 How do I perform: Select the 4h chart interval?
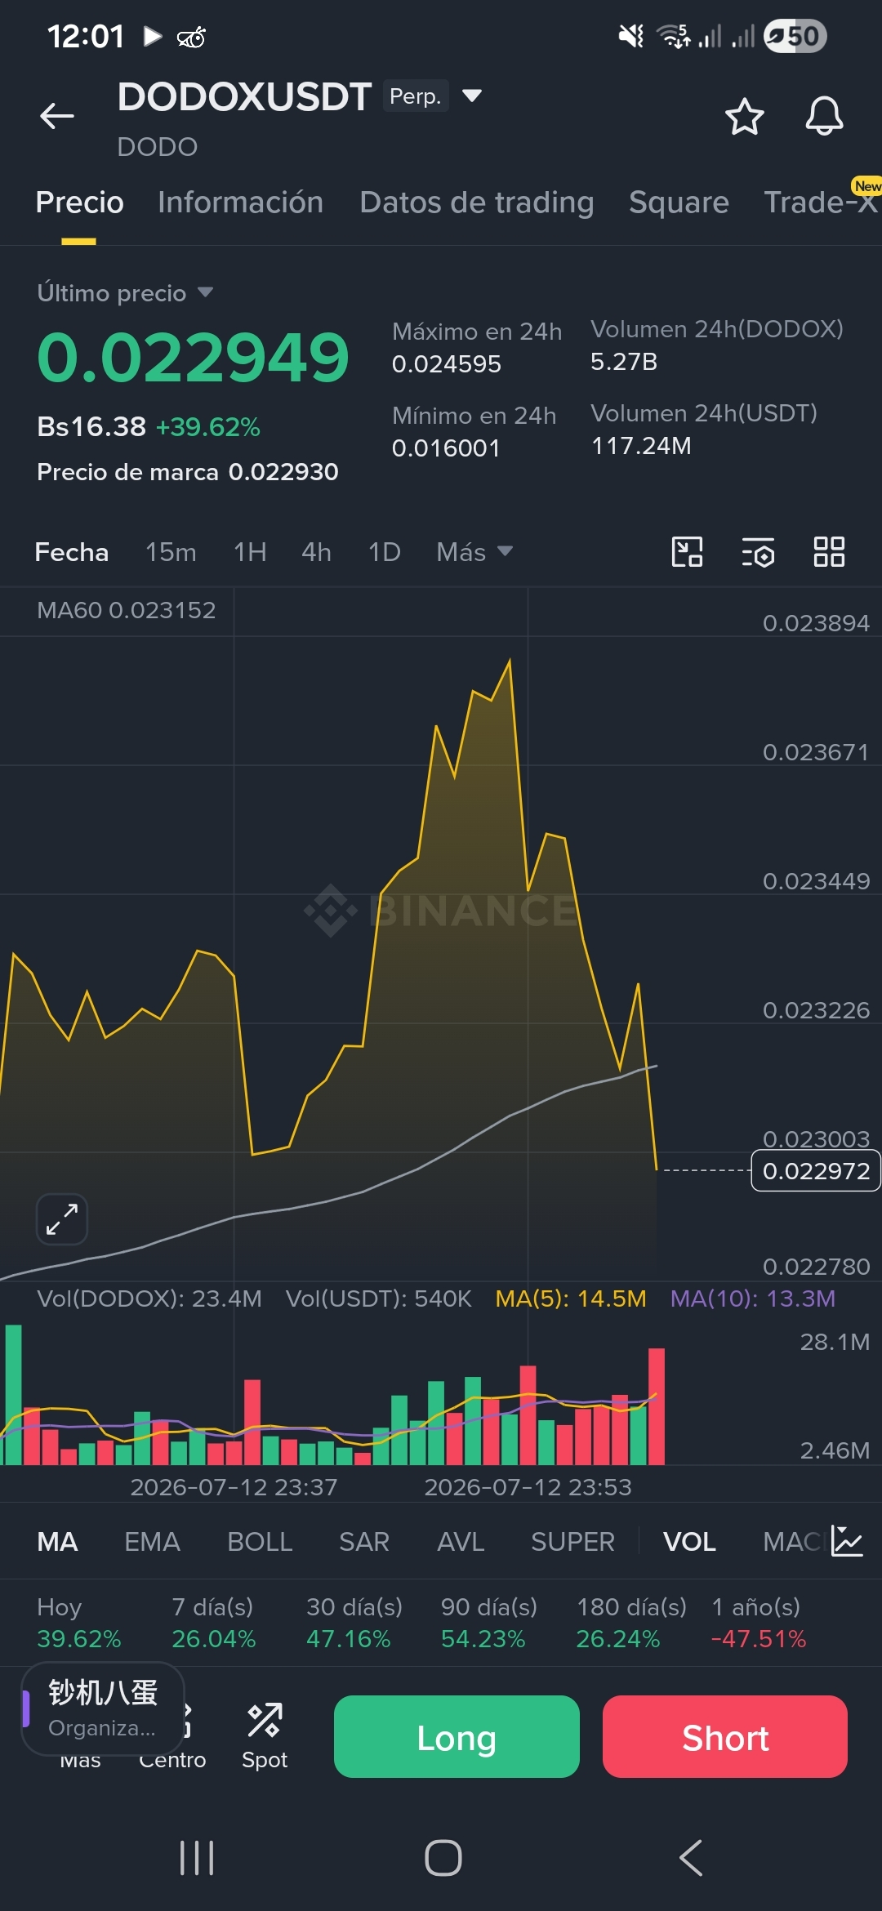(x=316, y=552)
